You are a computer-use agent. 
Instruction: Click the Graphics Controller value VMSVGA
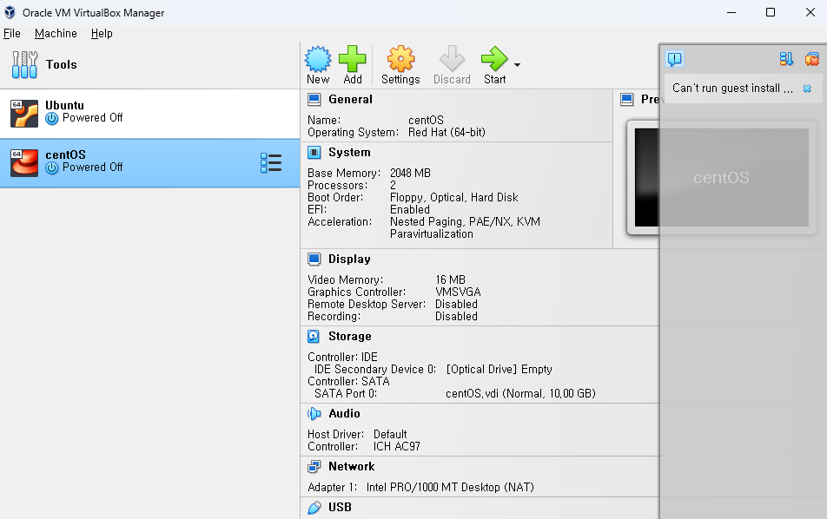point(458,292)
